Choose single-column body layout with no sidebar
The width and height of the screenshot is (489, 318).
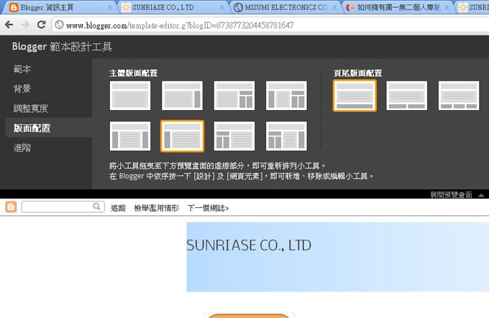130,96
